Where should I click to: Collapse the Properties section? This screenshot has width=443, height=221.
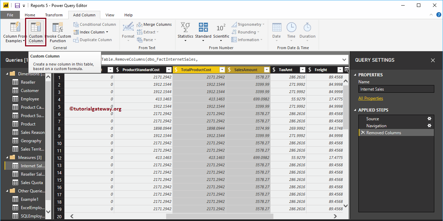355,75
